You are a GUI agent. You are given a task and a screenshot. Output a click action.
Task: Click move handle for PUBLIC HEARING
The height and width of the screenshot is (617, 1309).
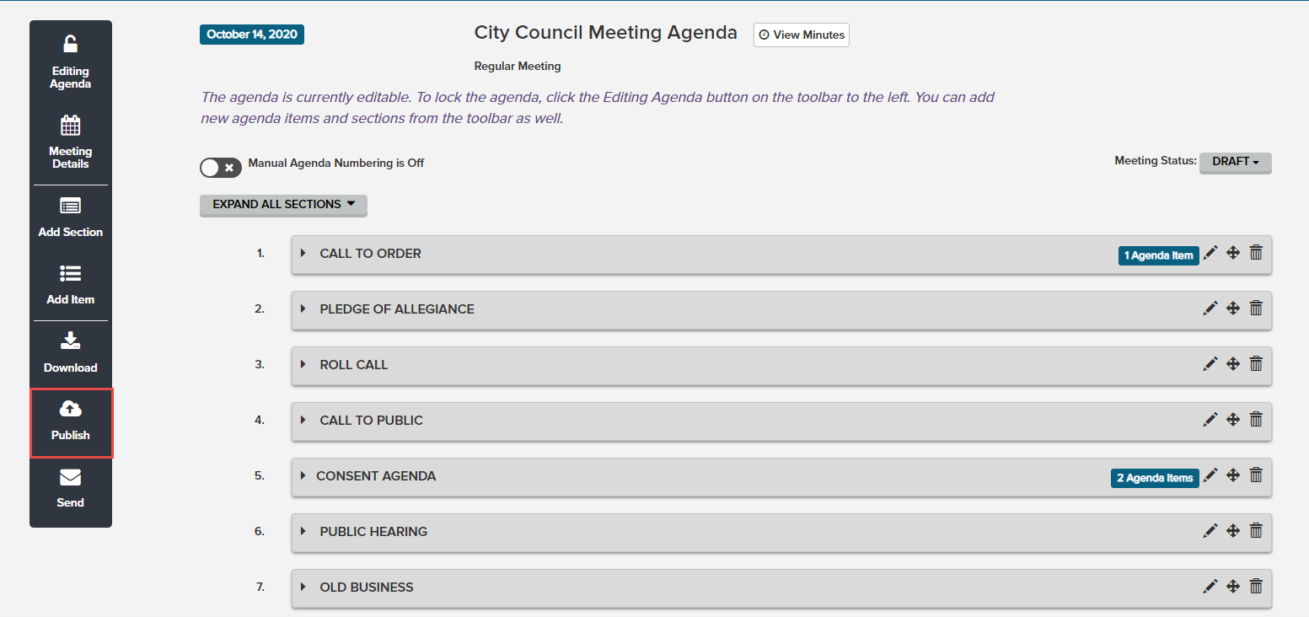pos(1232,531)
